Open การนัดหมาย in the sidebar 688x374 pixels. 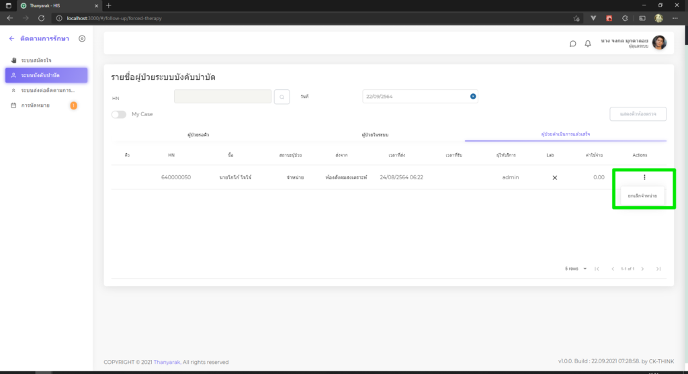[x=35, y=105]
